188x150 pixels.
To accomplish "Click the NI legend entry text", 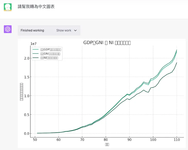I will click(49, 58).
